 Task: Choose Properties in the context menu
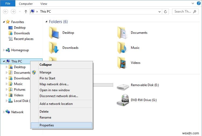(x=62, y=125)
